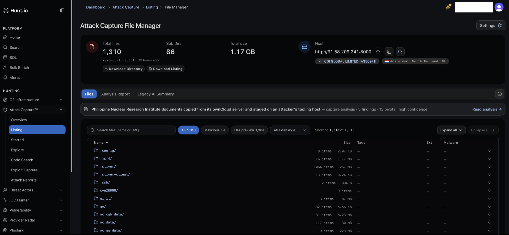
Task: Click the Amsterdam, North Holland, NL tag
Action: coord(415,61)
